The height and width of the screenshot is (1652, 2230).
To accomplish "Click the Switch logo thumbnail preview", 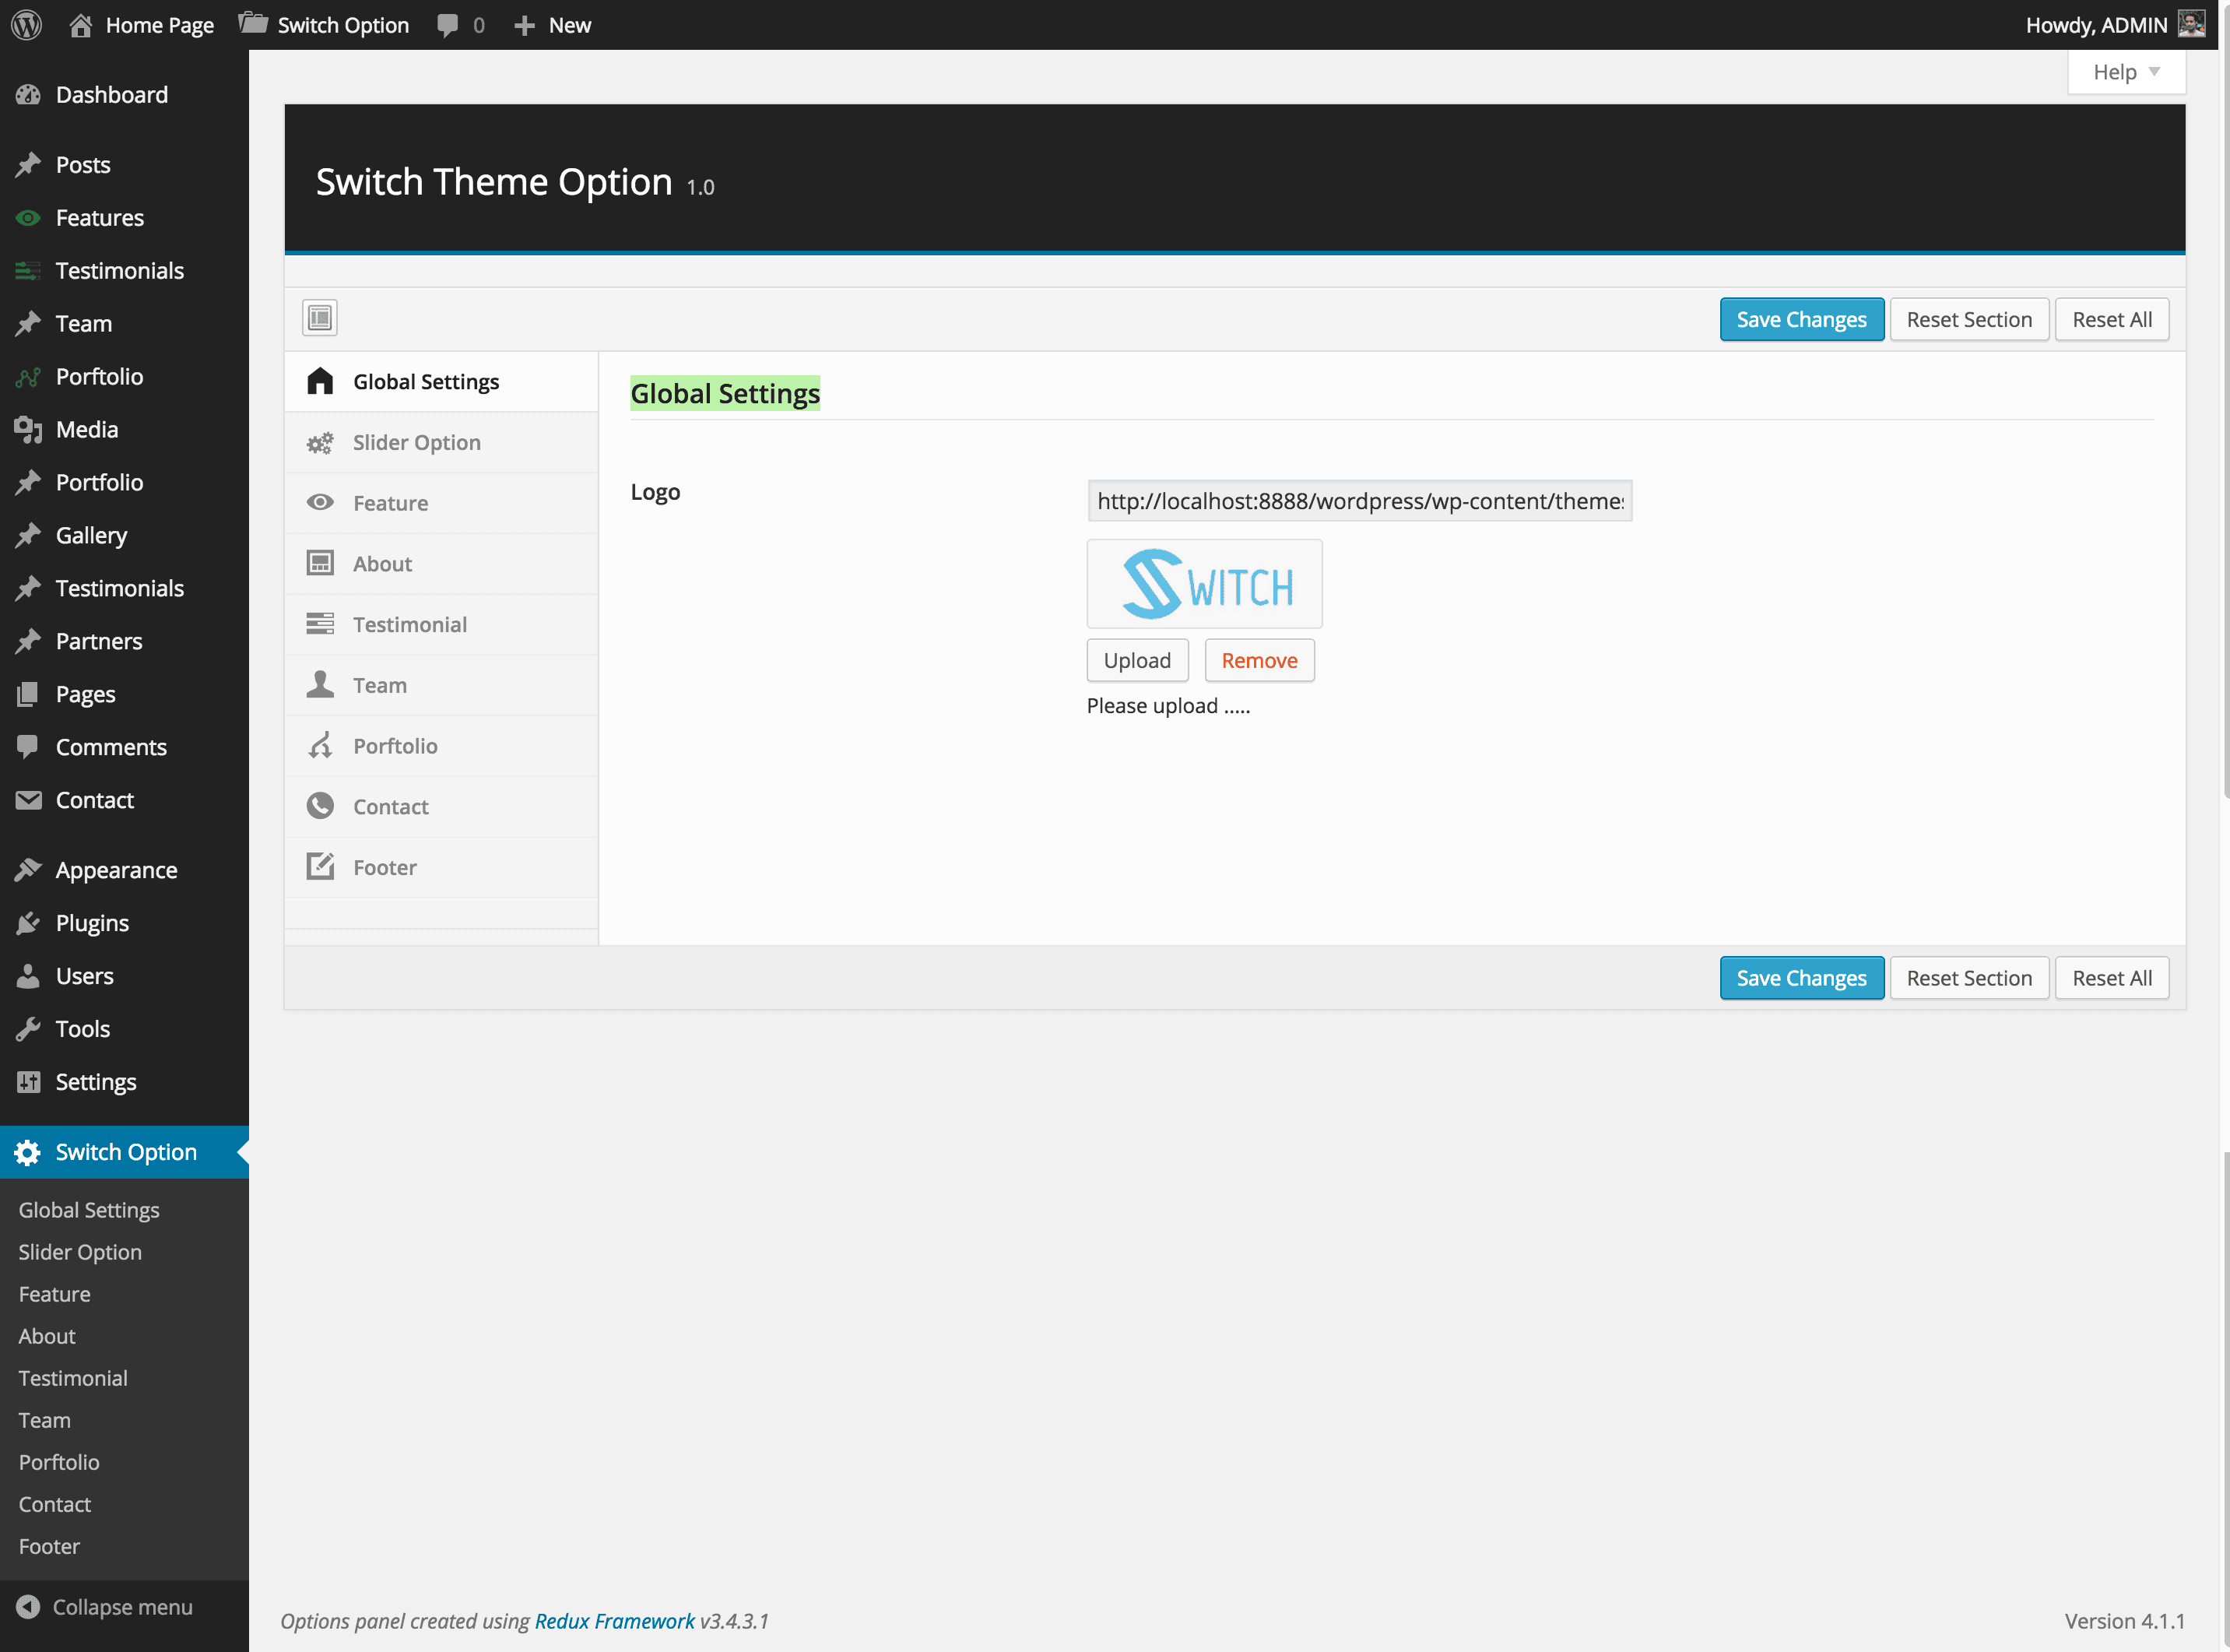I will tap(1203, 584).
